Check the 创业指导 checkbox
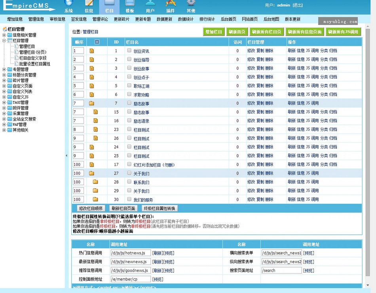 click(129, 59)
